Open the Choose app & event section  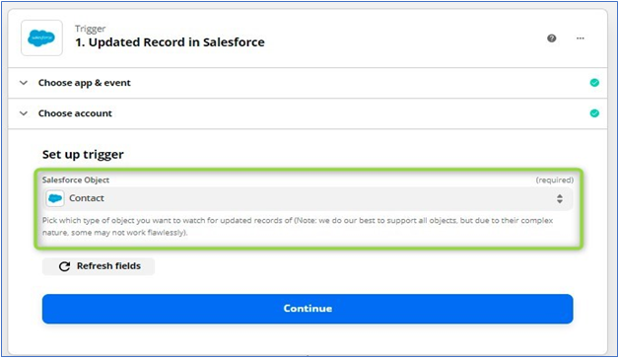308,83
